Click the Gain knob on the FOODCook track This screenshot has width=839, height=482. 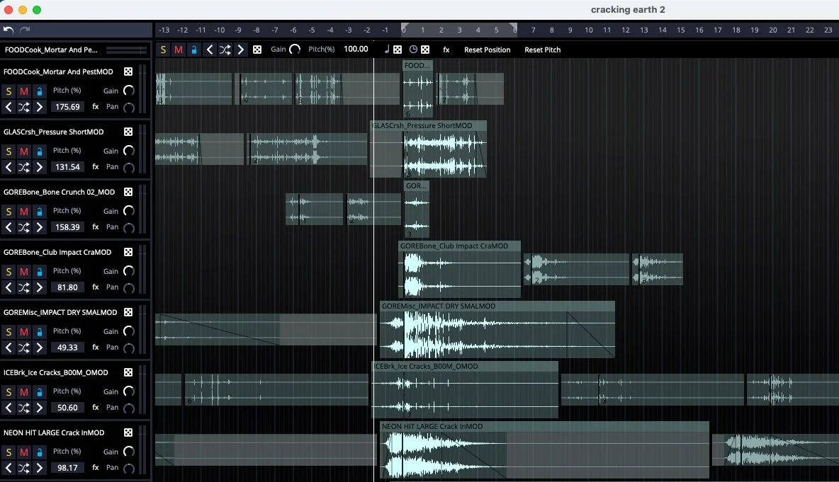point(128,90)
